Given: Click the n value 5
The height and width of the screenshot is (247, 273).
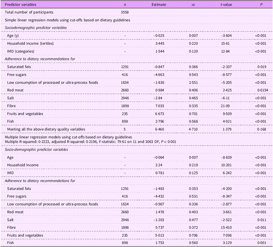Looking at the screenshot, I should [125, 129].
